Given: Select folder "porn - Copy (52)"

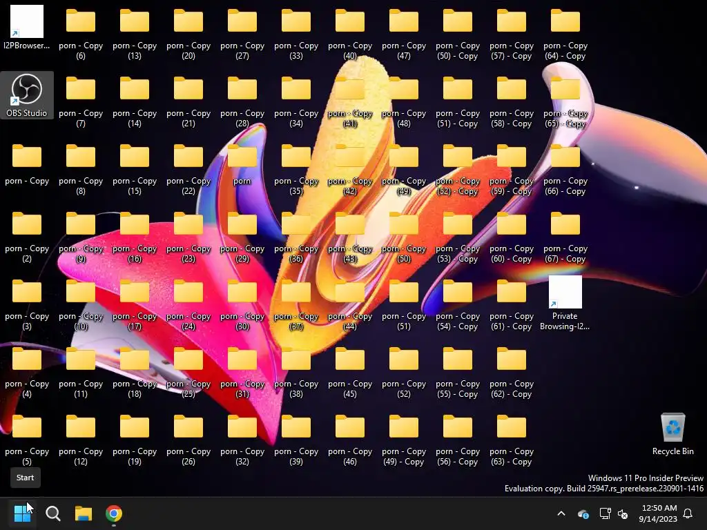Looking at the screenshot, I should pyautogui.click(x=403, y=372).
